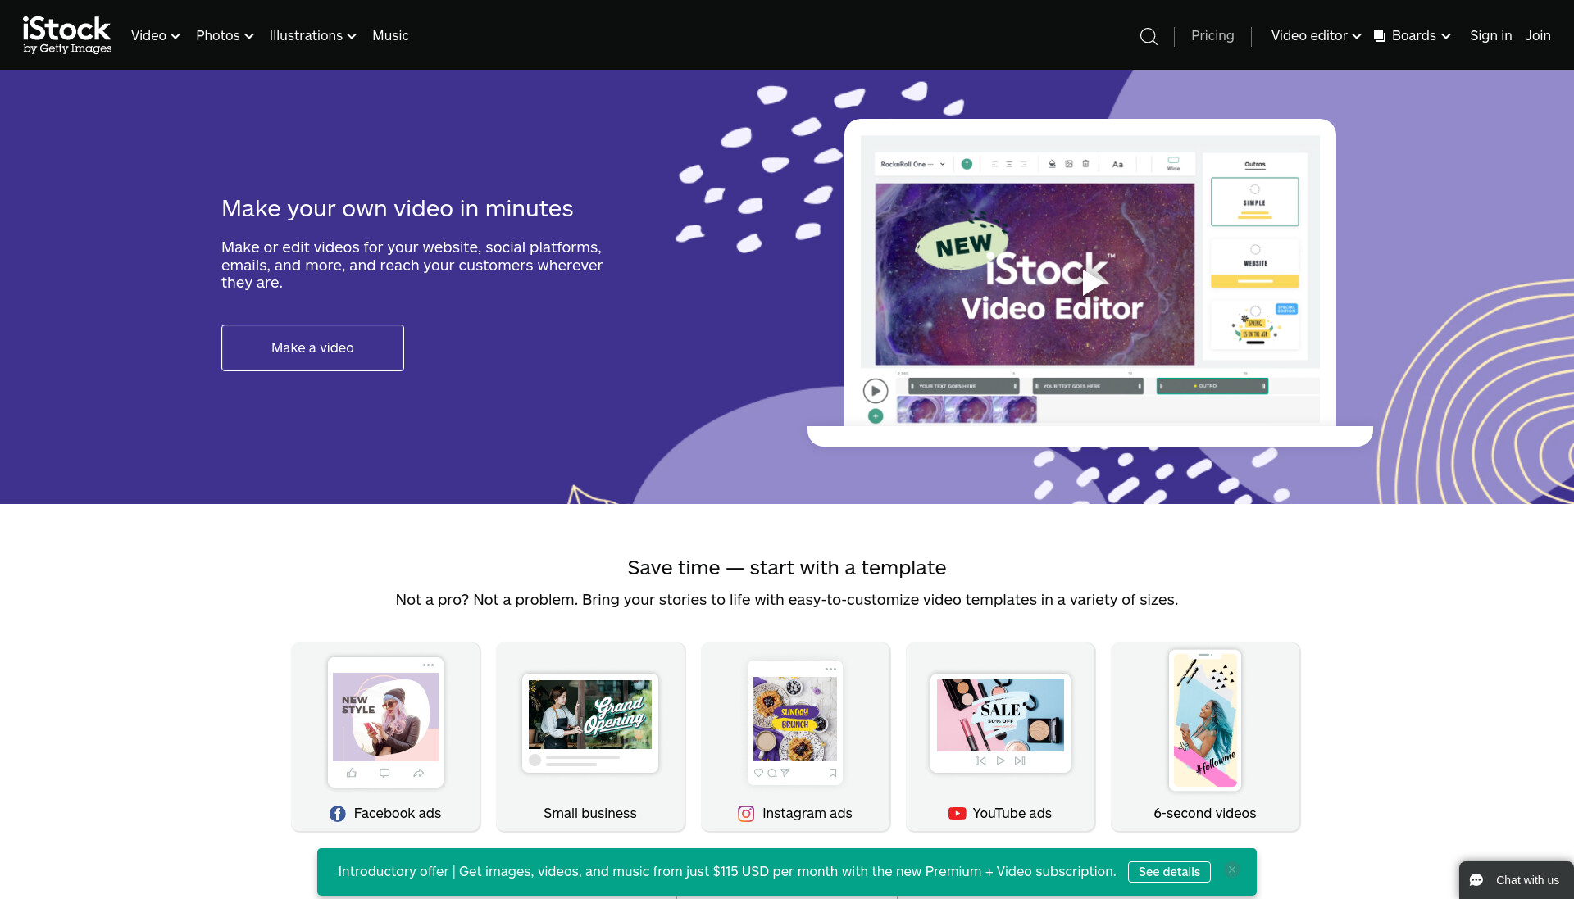
Task: Open the Pricing page
Action: point(1212,36)
